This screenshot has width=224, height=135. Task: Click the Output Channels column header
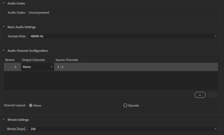(x=33, y=60)
